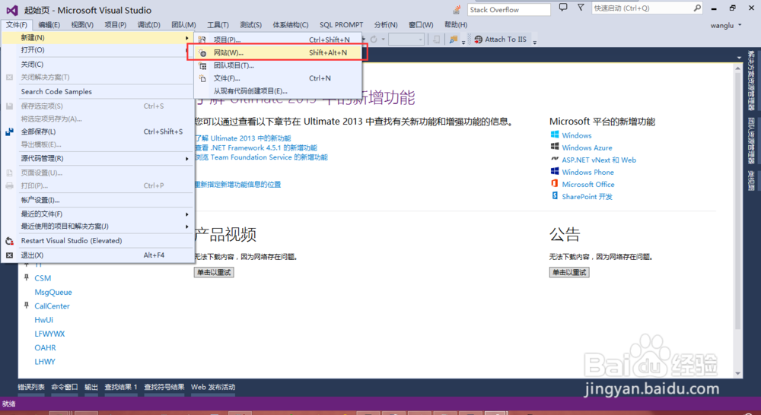Choose 从现有代码创建项目(E)...

coord(278,90)
